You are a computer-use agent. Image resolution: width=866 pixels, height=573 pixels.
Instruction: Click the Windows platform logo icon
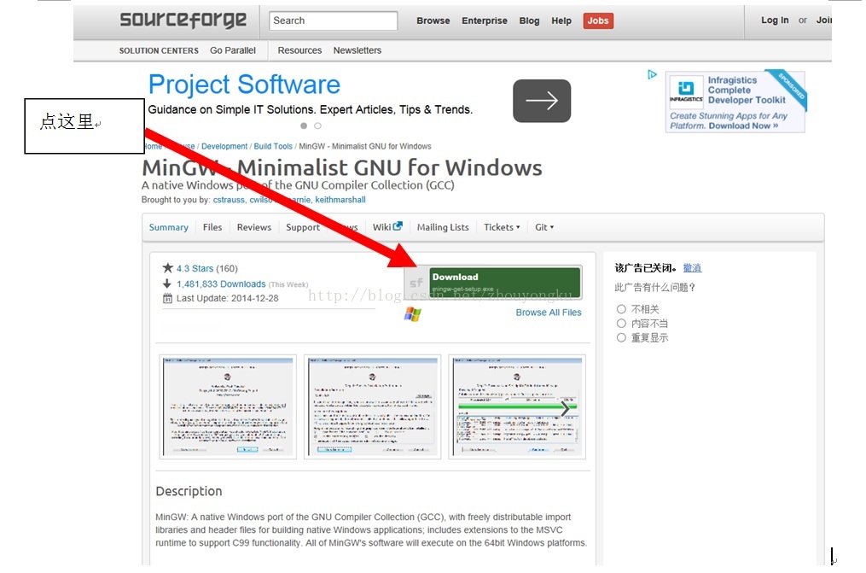(x=413, y=314)
